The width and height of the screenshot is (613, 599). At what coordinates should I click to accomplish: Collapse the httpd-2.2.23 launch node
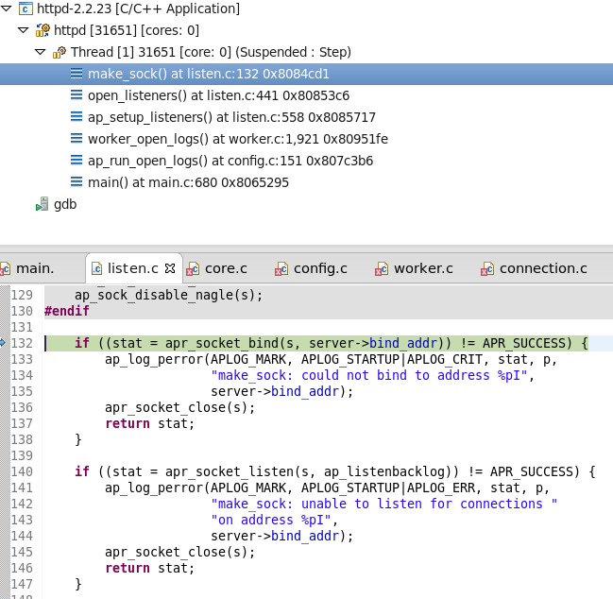coord(8,9)
